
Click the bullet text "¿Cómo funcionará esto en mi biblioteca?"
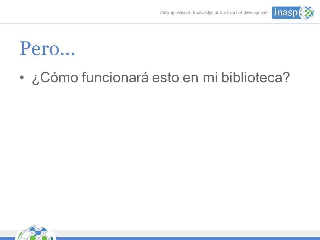point(161,78)
